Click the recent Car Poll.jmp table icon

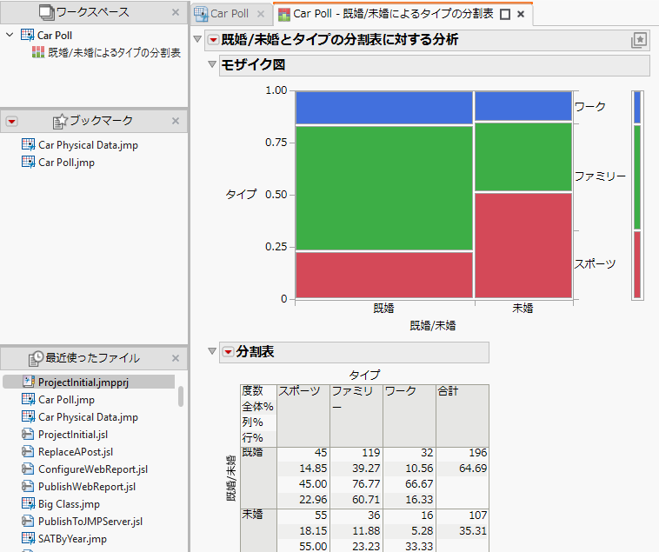click(28, 399)
